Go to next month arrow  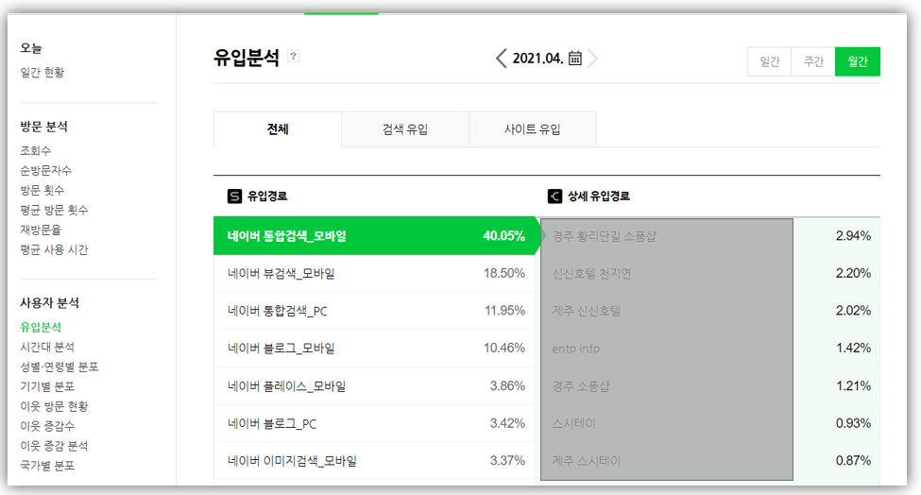pyautogui.click(x=592, y=59)
